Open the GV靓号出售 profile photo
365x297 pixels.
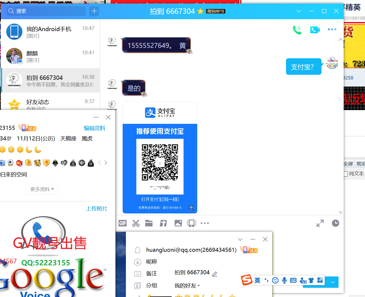tap(54, 256)
